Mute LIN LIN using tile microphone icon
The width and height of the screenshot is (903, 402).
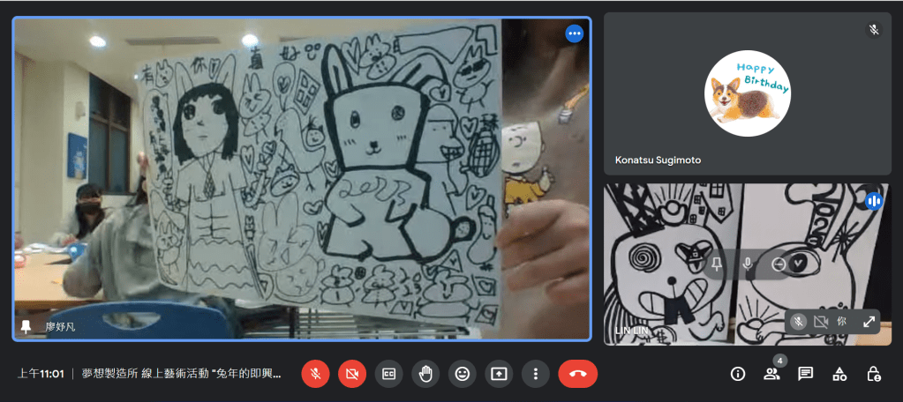(x=748, y=264)
